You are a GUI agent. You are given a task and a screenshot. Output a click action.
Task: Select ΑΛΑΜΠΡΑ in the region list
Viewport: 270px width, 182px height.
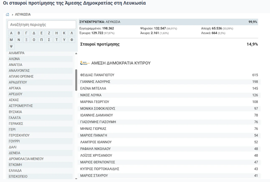pyautogui.click(x=40, y=53)
